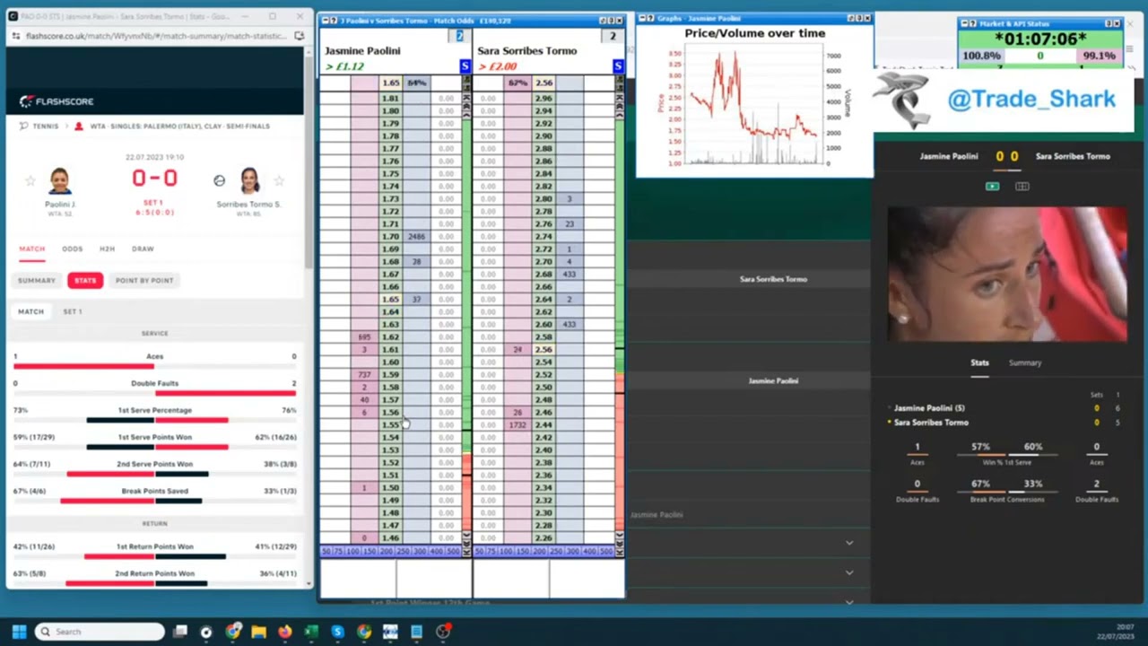Open the POINT BY POINT view

(x=143, y=280)
